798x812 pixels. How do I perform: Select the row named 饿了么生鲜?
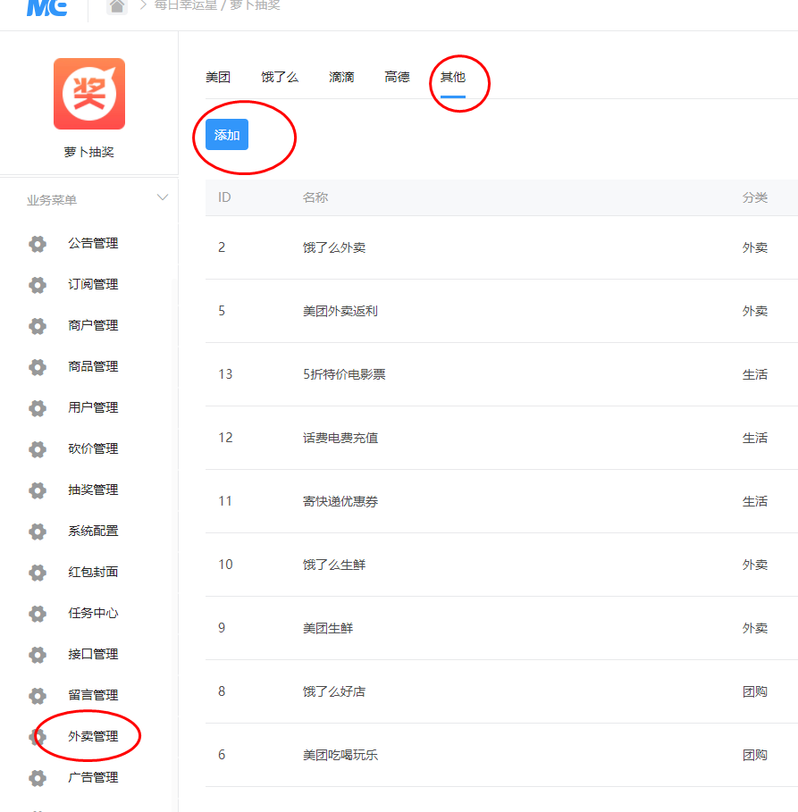(501, 565)
